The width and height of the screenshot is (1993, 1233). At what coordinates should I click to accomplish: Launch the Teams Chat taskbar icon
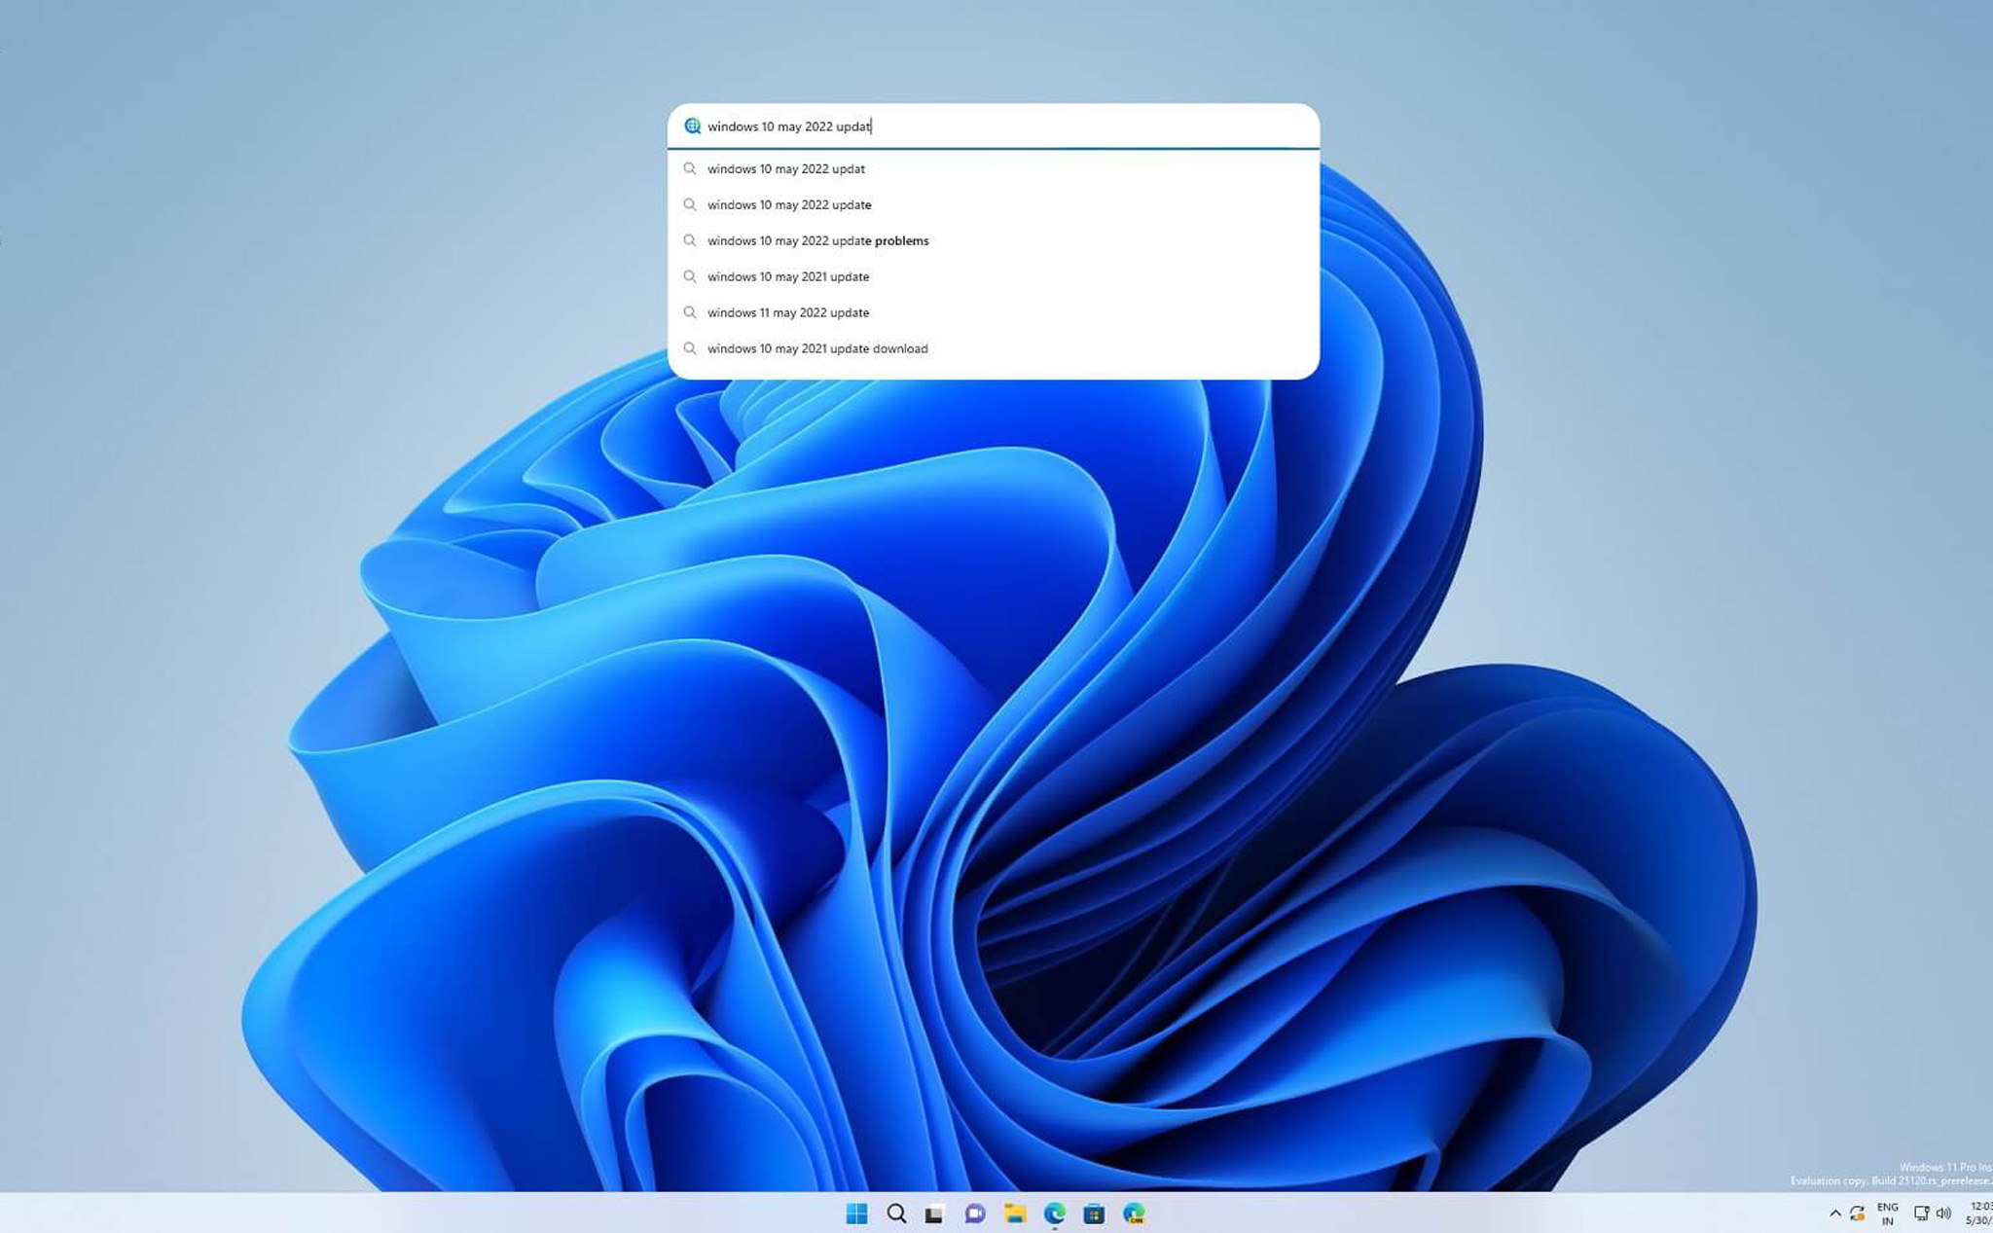point(975,1214)
